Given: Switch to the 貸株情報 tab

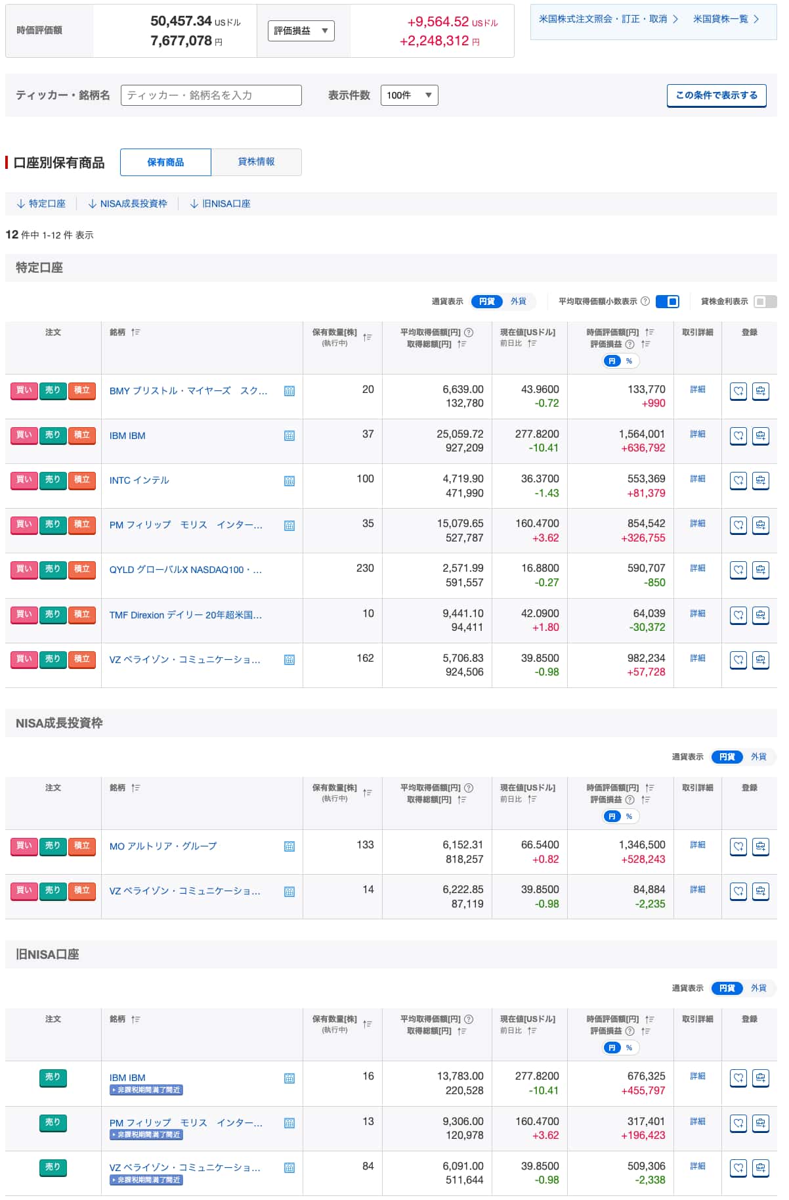Looking at the screenshot, I should pos(256,162).
